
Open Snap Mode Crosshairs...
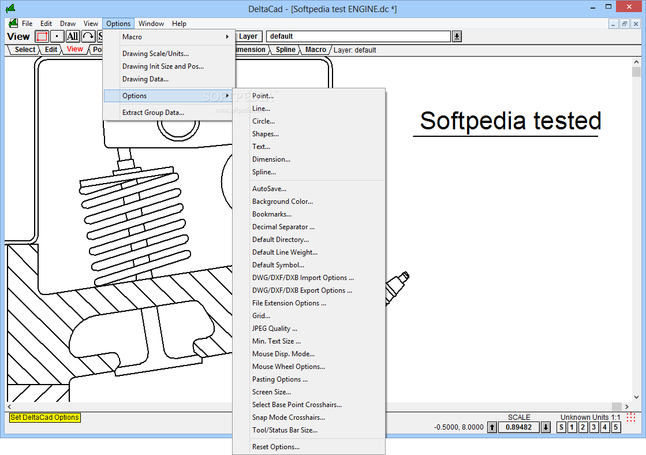coord(309,417)
